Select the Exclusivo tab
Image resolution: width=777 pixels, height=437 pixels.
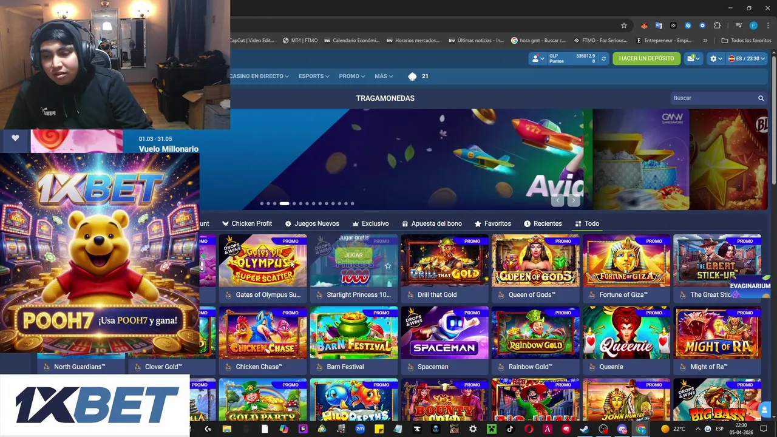[370, 223]
